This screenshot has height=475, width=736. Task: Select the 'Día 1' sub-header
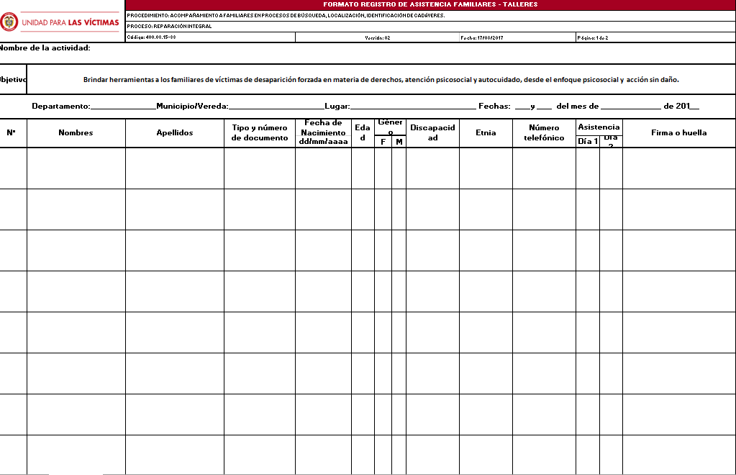click(588, 141)
